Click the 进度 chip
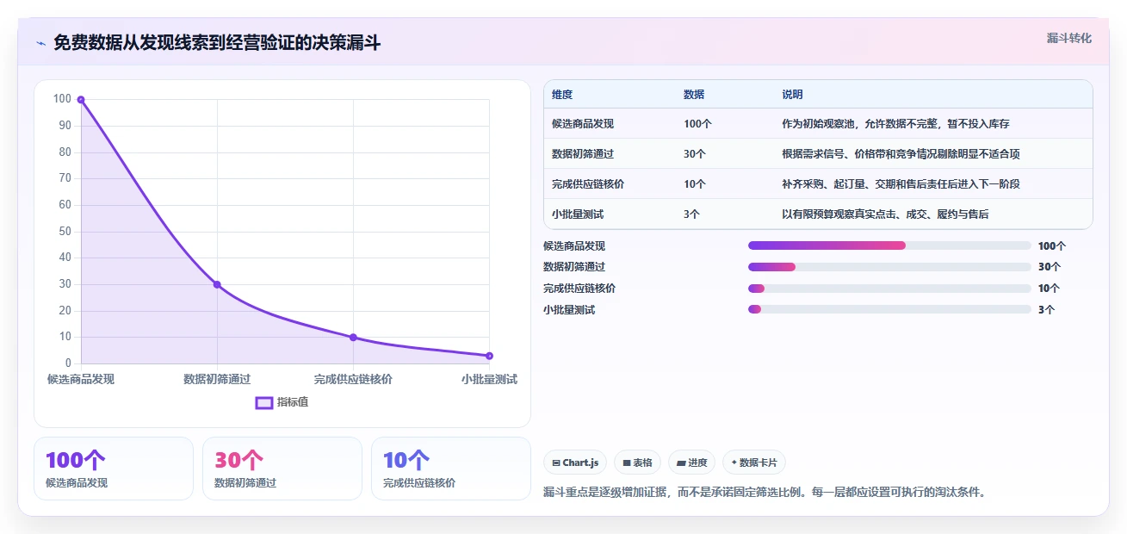The width and height of the screenshot is (1127, 534). point(691,463)
